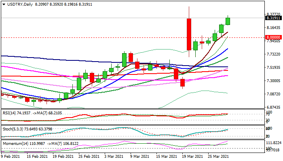283x161 pixels.
Task: Click the 3 Mar 2021 date label
Action: 114,156
